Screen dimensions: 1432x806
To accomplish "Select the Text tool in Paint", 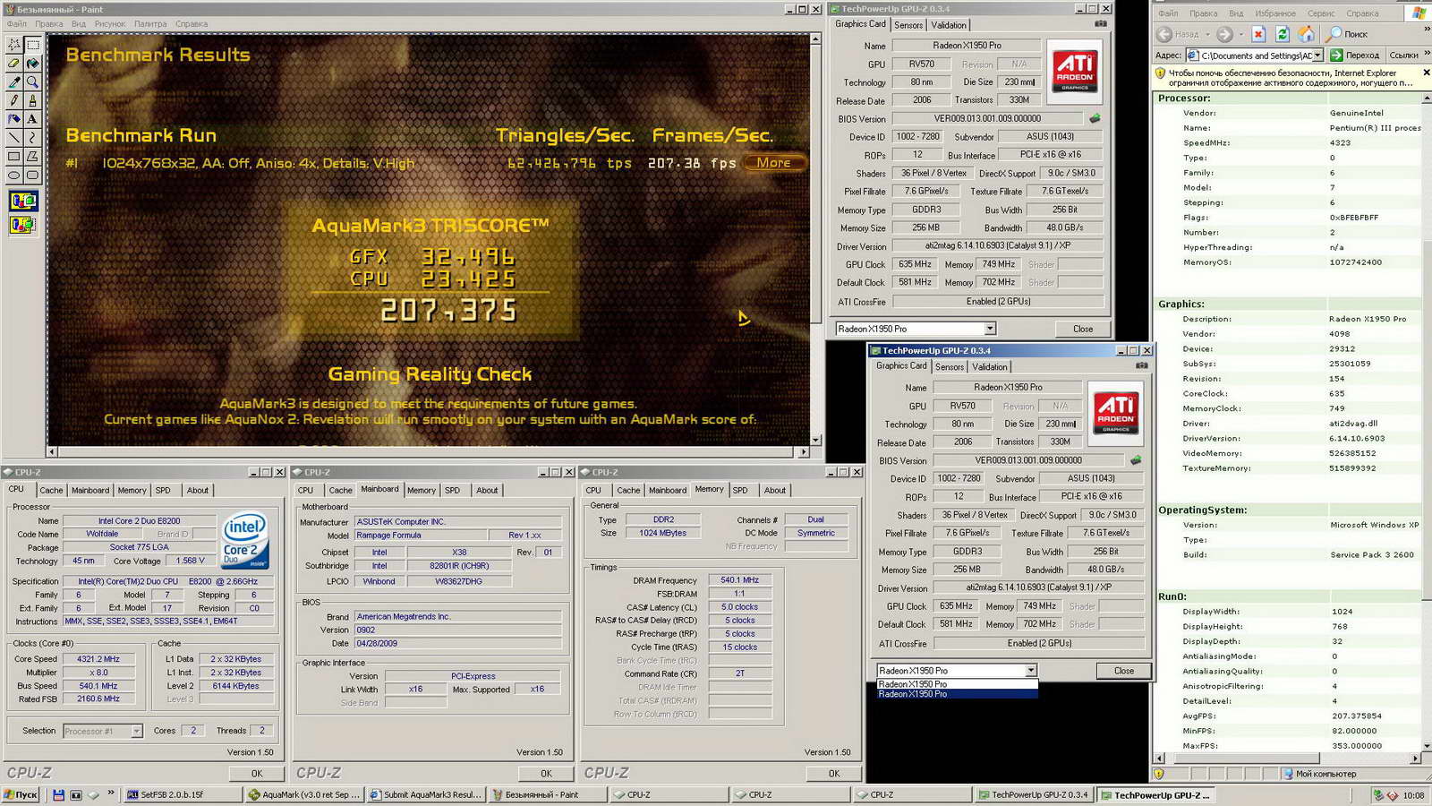I will pos(33,119).
